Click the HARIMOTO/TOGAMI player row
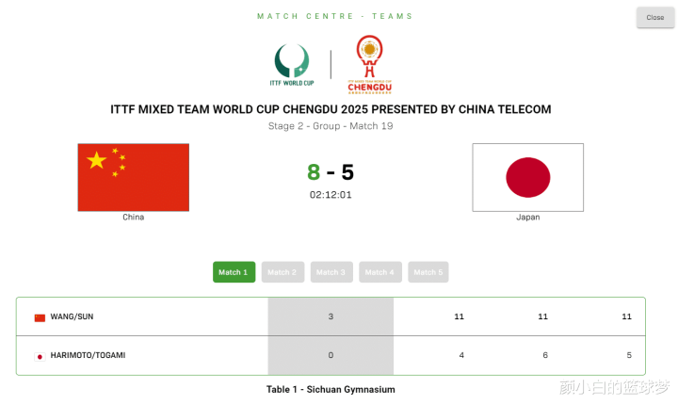The image size is (678, 405). click(x=88, y=355)
